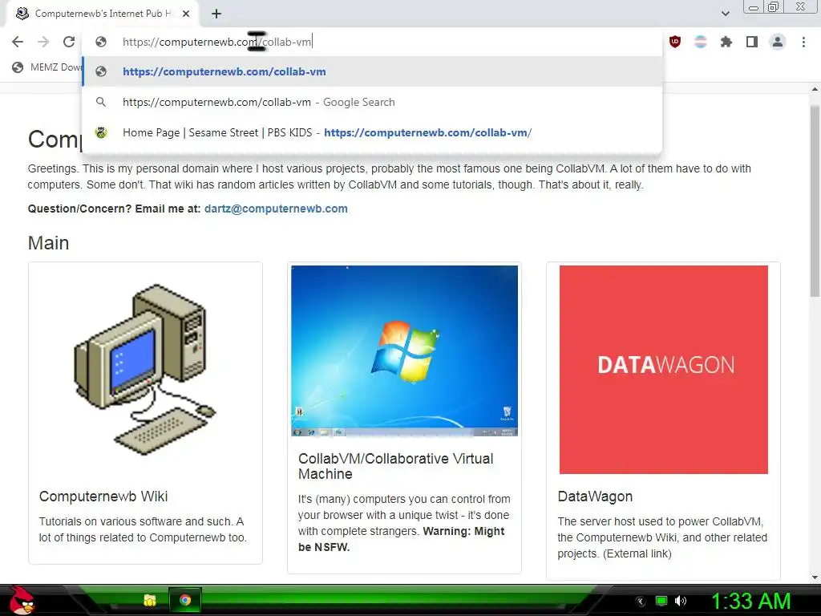Click the volume speaker tray icon

(681, 601)
